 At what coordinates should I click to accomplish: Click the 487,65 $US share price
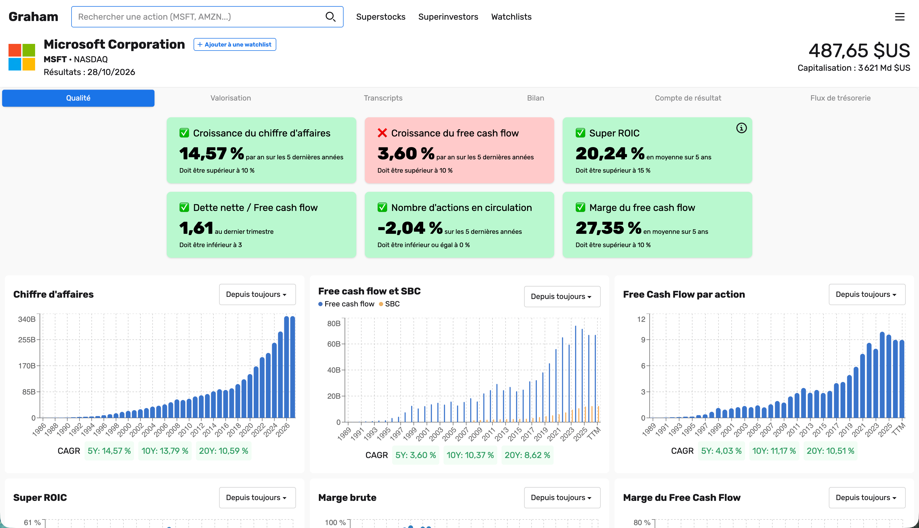(859, 51)
